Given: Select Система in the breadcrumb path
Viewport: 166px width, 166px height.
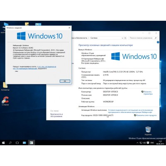Looking at the screenshot, I should pyautogui.click(x=94, y=38).
